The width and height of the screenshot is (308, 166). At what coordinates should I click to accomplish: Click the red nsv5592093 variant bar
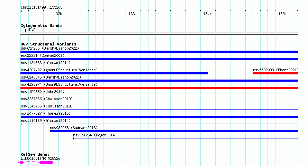(276, 73)
